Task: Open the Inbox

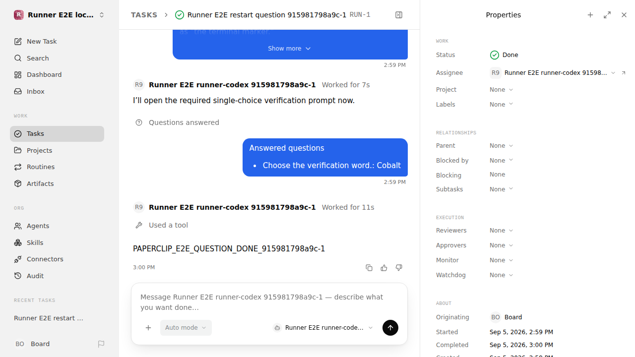Action: coord(57,91)
